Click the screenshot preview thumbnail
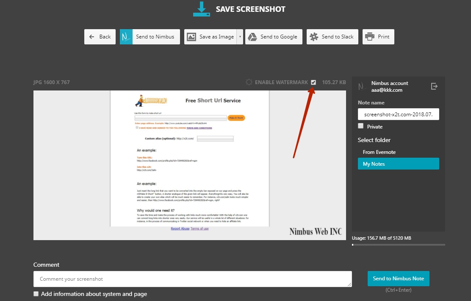The height and width of the screenshot is (301, 471). point(189,165)
